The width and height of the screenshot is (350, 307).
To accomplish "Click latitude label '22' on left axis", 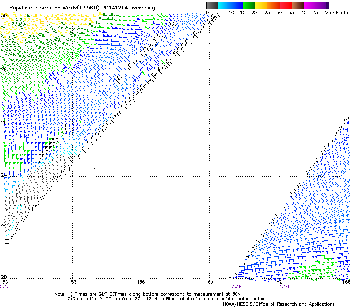I will tap(4, 226).
